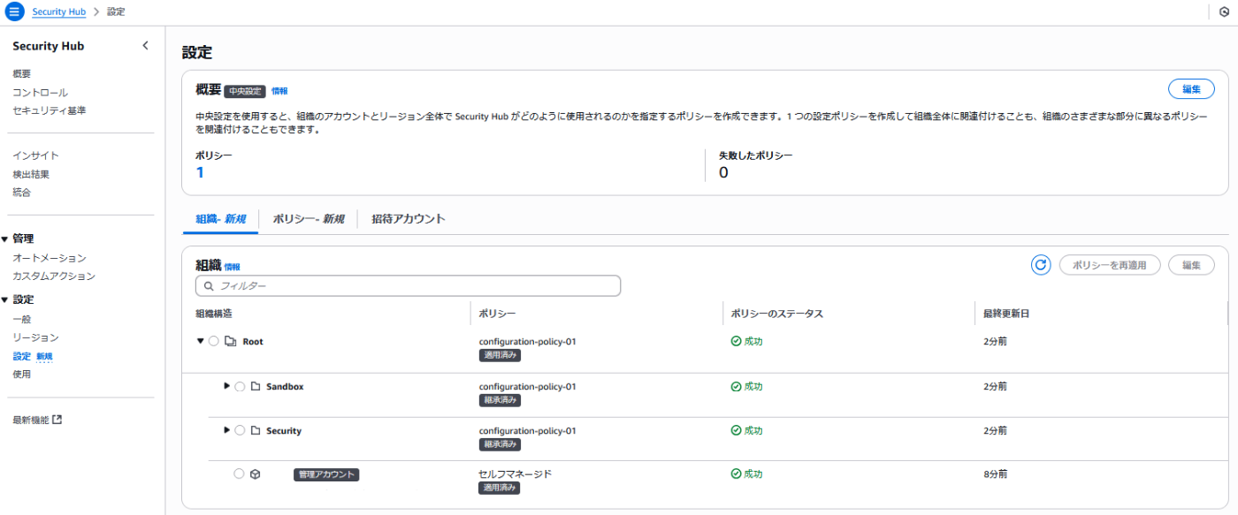Click configuration-policy-01 in the Sandbox row

coord(528,387)
